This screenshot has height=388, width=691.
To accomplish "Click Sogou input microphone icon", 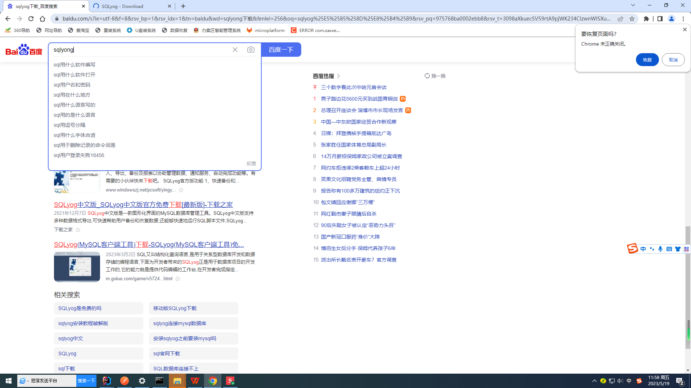I will 660,249.
